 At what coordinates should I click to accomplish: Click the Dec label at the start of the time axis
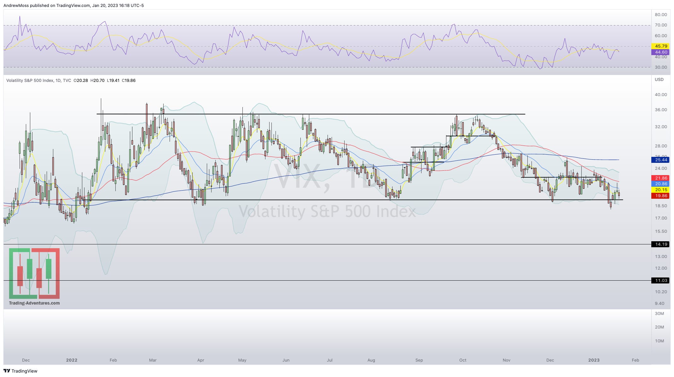coord(26,360)
